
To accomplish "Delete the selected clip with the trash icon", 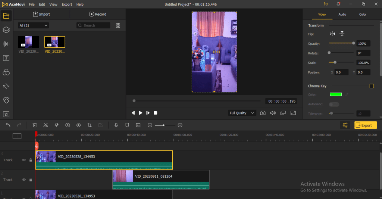I will 35,125.
